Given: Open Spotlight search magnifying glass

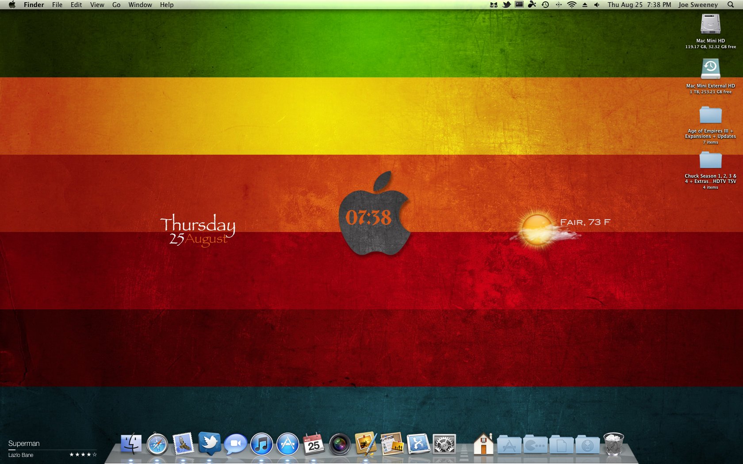Looking at the screenshot, I should tap(731, 5).
